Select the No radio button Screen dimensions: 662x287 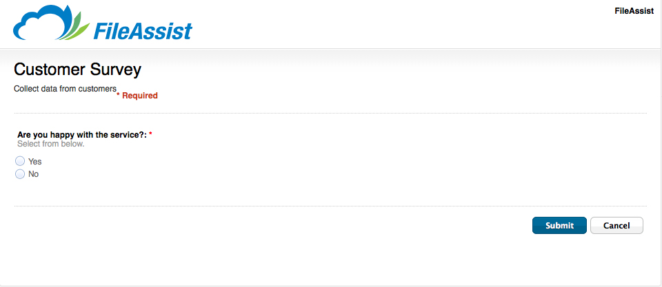pos(20,173)
